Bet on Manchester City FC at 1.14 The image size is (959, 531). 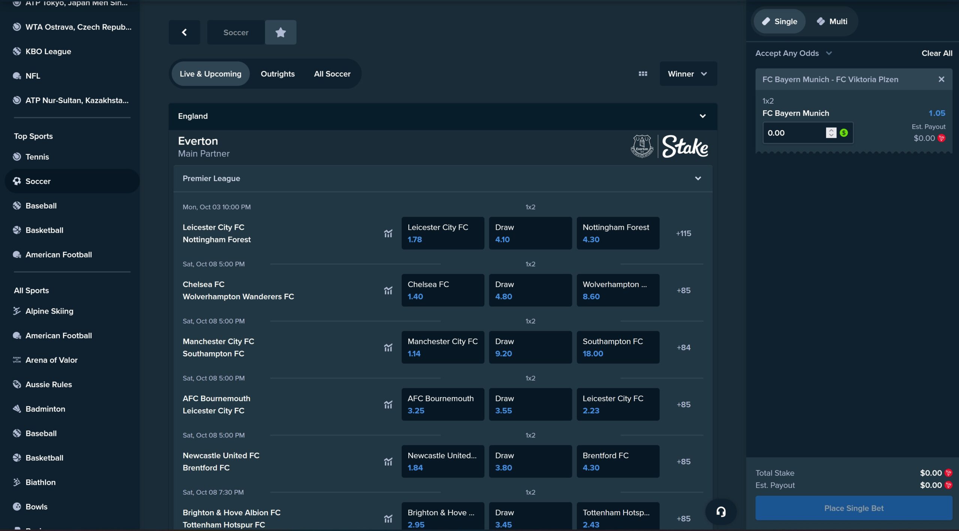[443, 347]
